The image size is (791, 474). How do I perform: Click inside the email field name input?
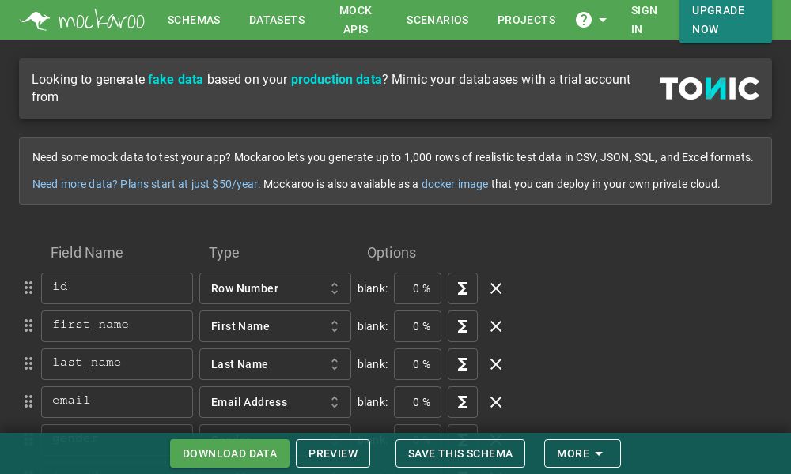click(117, 401)
